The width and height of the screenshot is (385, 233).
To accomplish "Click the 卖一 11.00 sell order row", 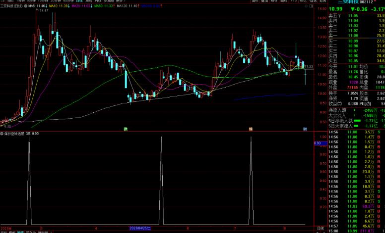I will pyautogui.click(x=357, y=36).
